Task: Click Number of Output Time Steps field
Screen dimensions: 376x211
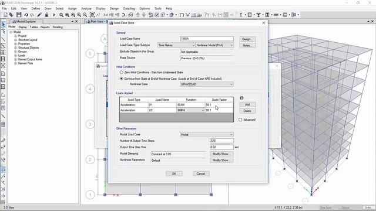Action: (x=221, y=141)
